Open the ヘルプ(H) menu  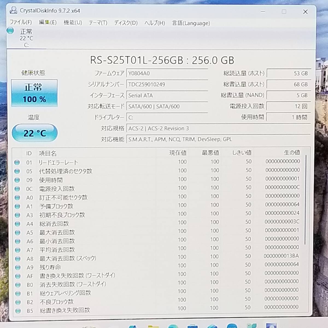coord(155,23)
